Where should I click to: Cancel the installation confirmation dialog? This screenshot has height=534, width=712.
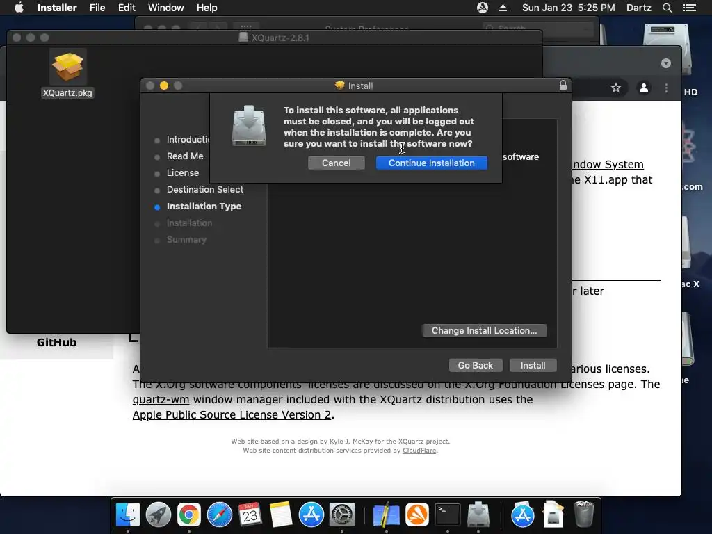pyautogui.click(x=336, y=163)
